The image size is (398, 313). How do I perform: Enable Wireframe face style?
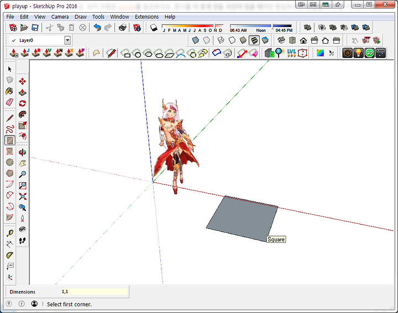tap(221, 40)
